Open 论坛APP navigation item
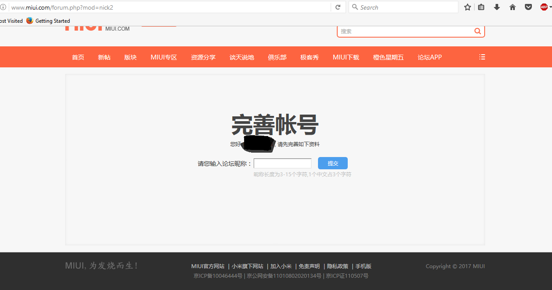 point(430,57)
